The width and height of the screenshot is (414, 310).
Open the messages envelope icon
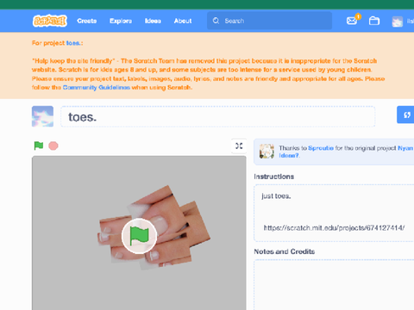pos(352,21)
